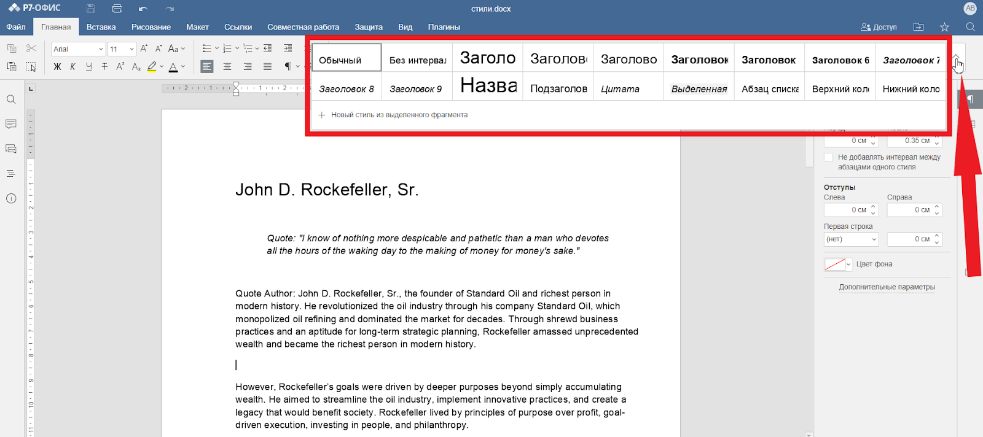983x437 pixels.
Task: Toggle bold formatting (Ж)
Action: (57, 66)
